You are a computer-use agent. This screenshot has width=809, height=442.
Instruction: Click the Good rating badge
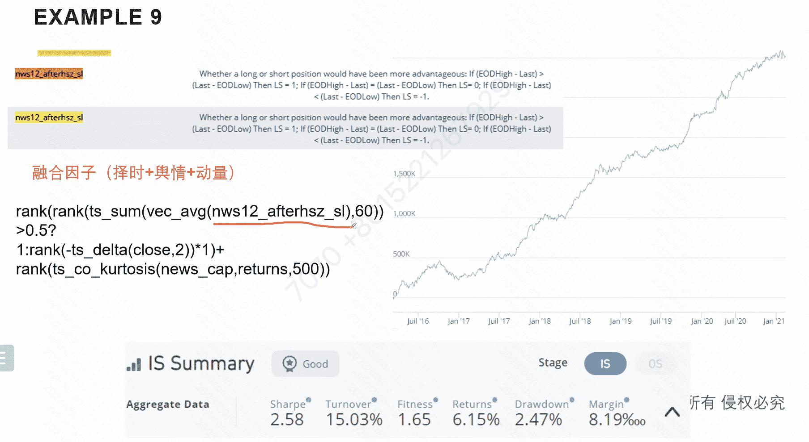305,364
